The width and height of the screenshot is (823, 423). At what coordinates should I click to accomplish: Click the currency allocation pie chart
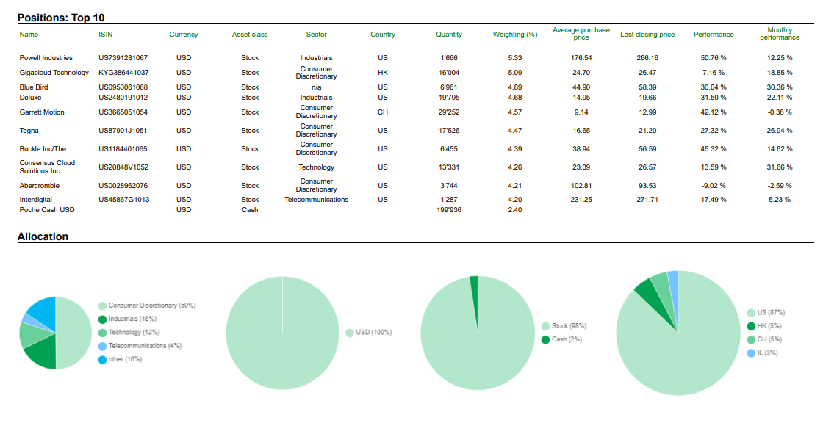[282, 333]
